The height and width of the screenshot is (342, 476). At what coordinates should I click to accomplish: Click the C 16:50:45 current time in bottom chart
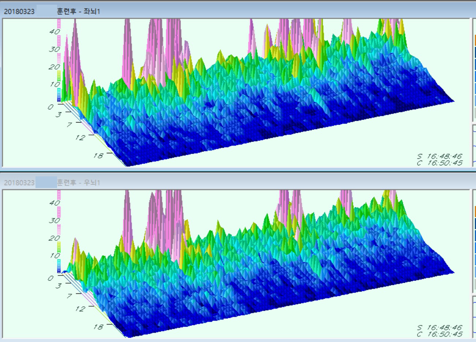(x=439, y=334)
